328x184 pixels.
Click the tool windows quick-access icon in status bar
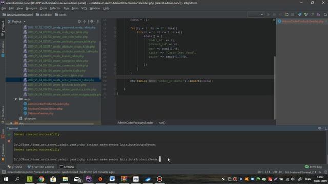pyautogui.click(x=4, y=172)
